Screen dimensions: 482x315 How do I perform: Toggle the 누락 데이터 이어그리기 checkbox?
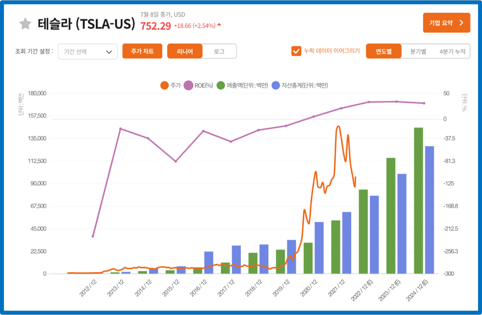tap(296, 51)
